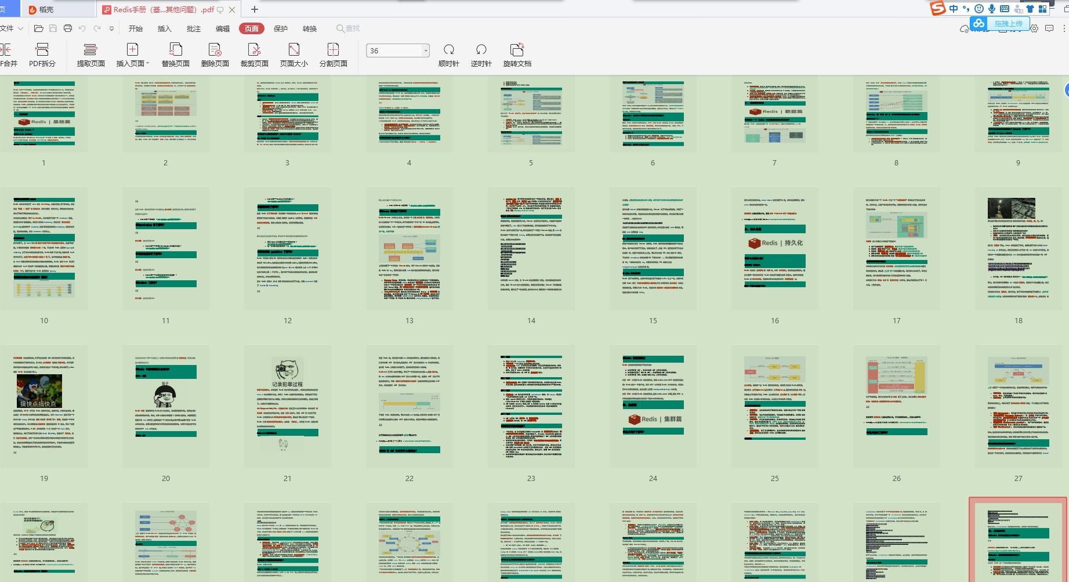Click the redo arrow icon

point(97,28)
